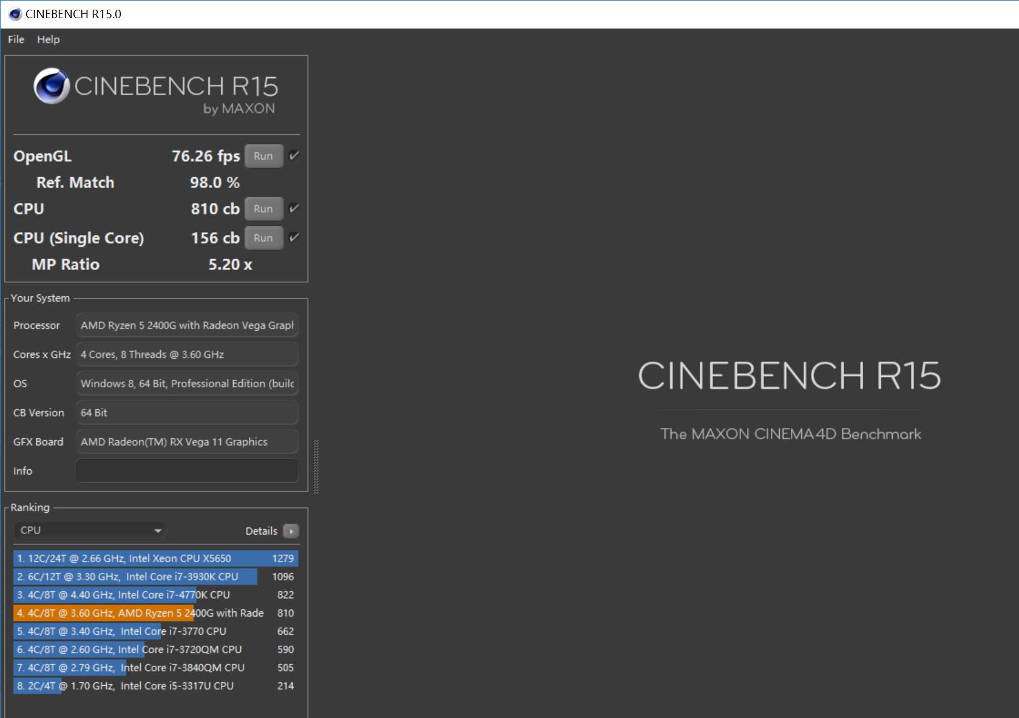Toggle the OpenGL test checkbox
1019x718 pixels.
click(294, 155)
